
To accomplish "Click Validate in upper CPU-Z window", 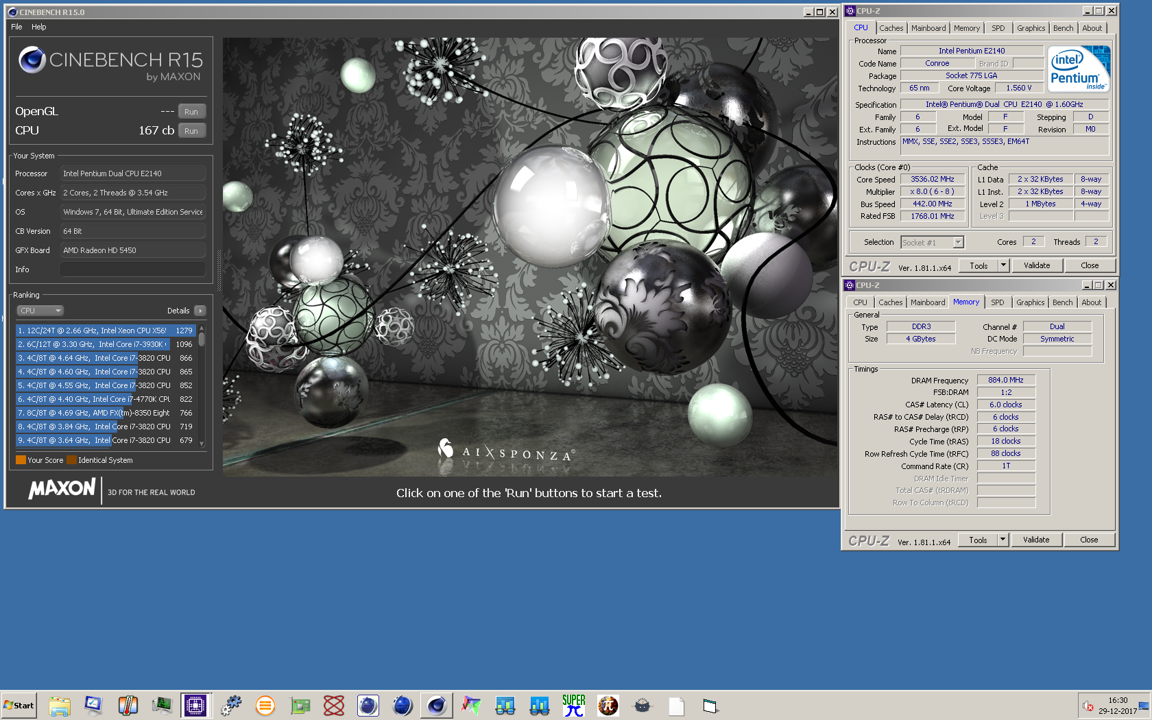I will click(1037, 265).
